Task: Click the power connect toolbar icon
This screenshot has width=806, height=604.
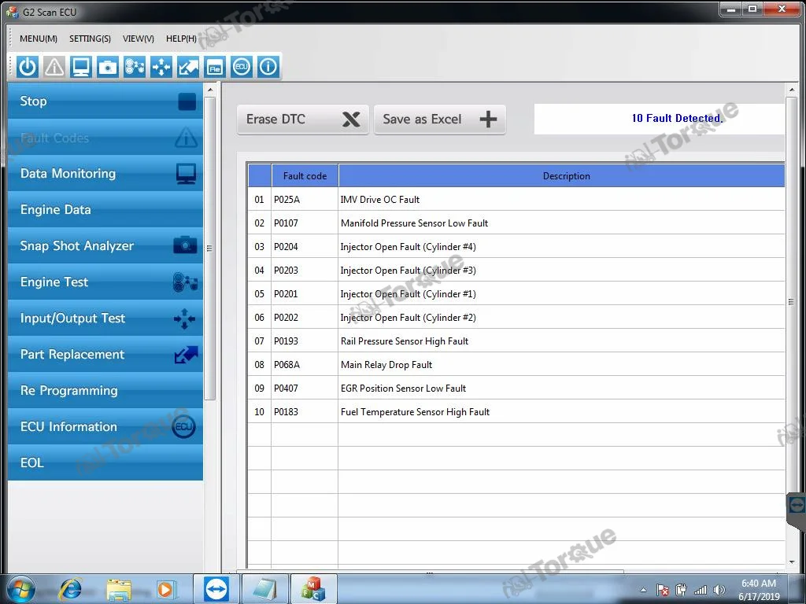Action: (x=28, y=67)
